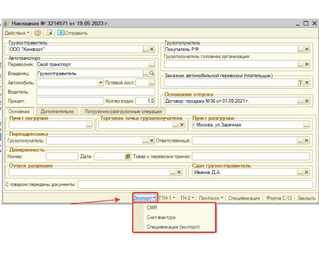This screenshot has height=255, width=319.
Task: Click the Отправить toolbar button
Action: [72, 33]
